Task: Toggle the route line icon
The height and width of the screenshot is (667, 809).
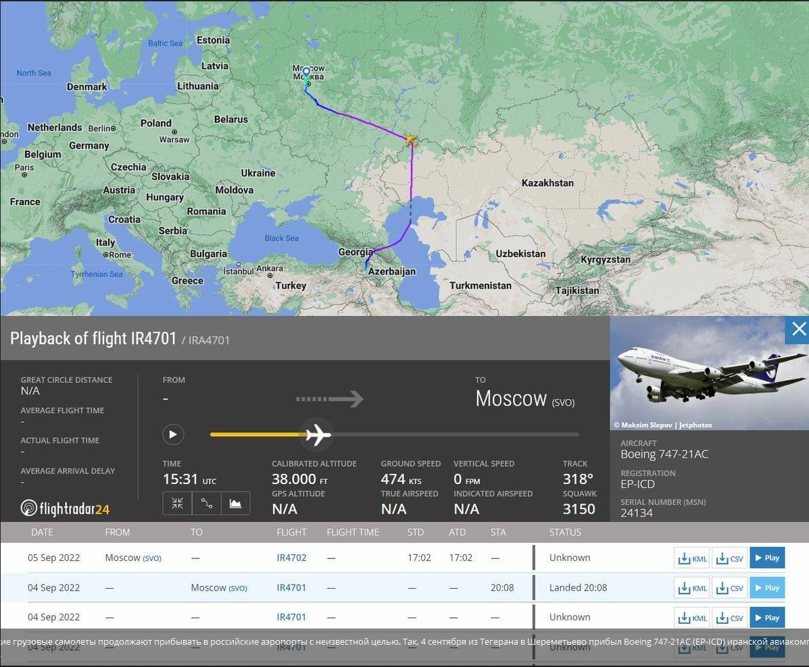Action: 206,503
